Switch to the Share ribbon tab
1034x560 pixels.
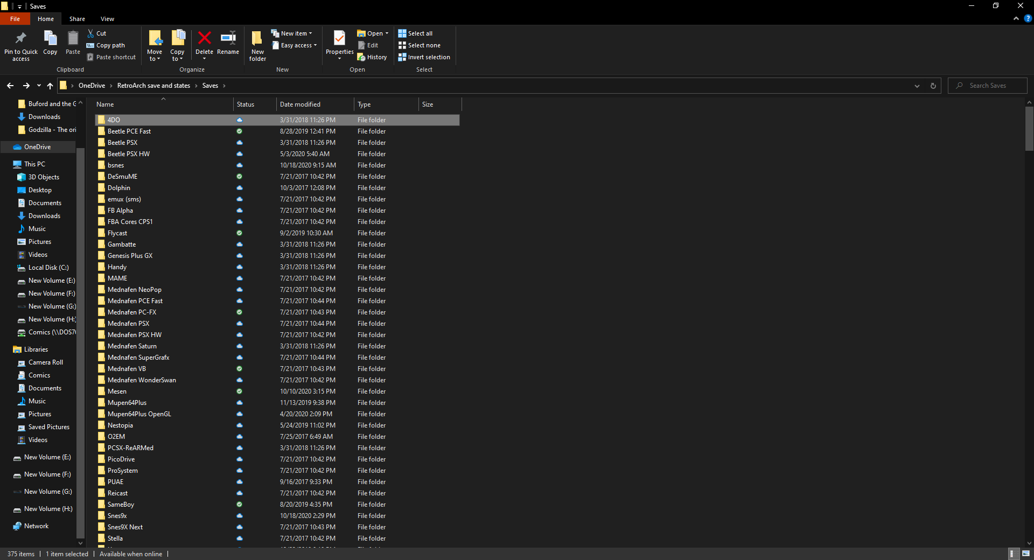(77, 19)
